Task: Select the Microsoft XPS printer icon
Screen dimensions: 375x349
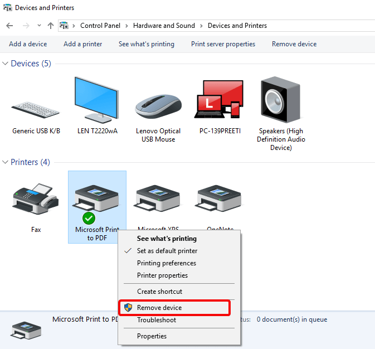Action: [158, 198]
